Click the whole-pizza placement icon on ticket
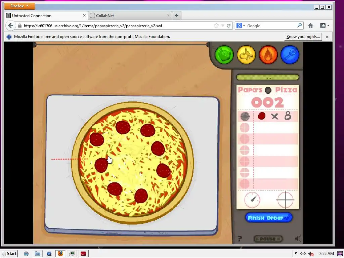Image resolution: width=344 pixels, height=258 pixels. (x=245, y=116)
